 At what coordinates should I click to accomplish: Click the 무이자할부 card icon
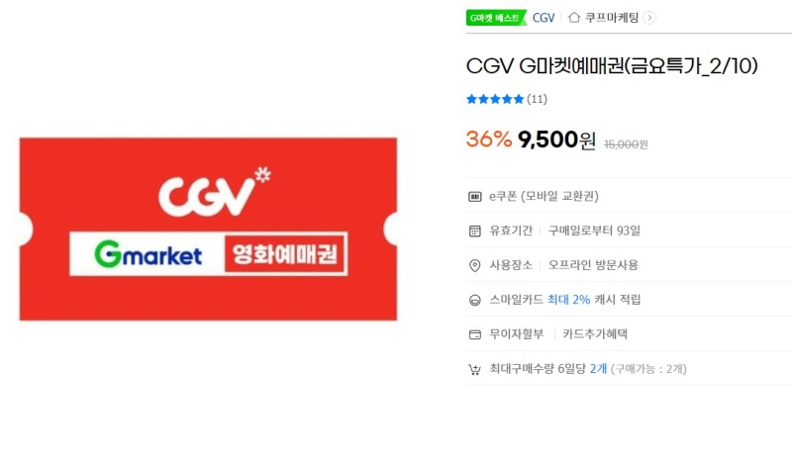click(475, 334)
